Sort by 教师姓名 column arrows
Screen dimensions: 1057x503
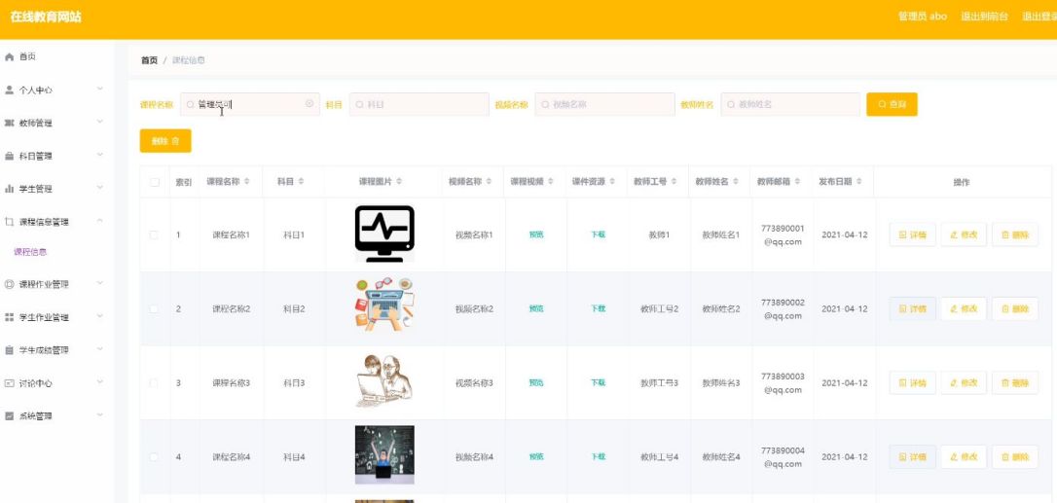[x=737, y=182]
